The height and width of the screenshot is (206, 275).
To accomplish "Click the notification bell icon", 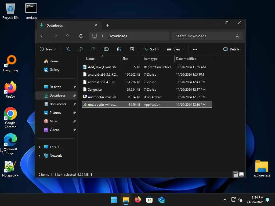I will (268, 200).
